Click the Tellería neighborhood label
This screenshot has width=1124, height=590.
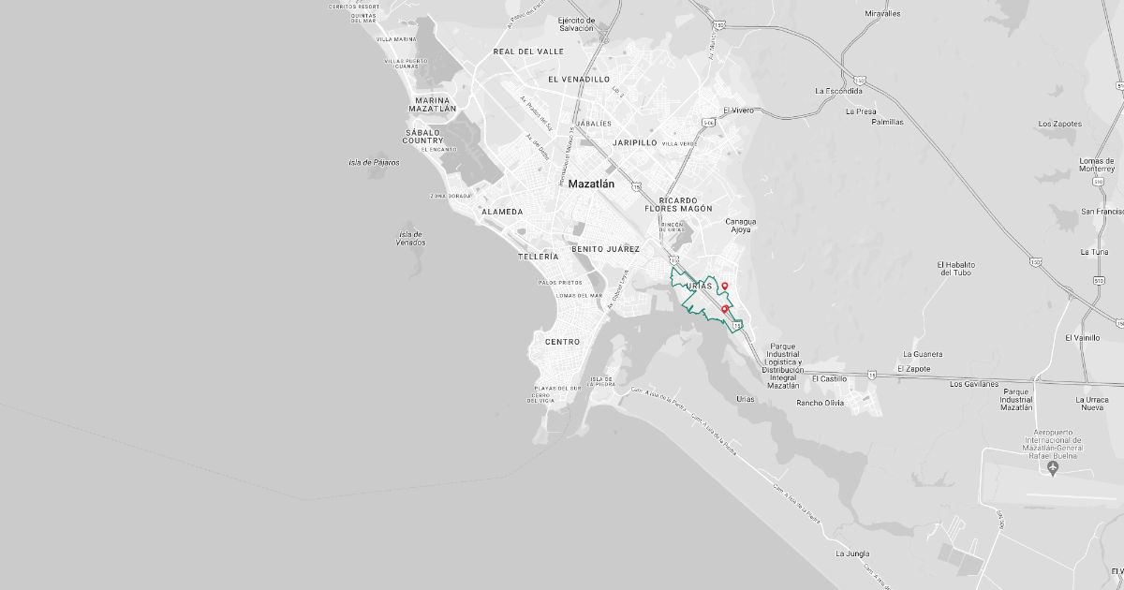(538, 256)
